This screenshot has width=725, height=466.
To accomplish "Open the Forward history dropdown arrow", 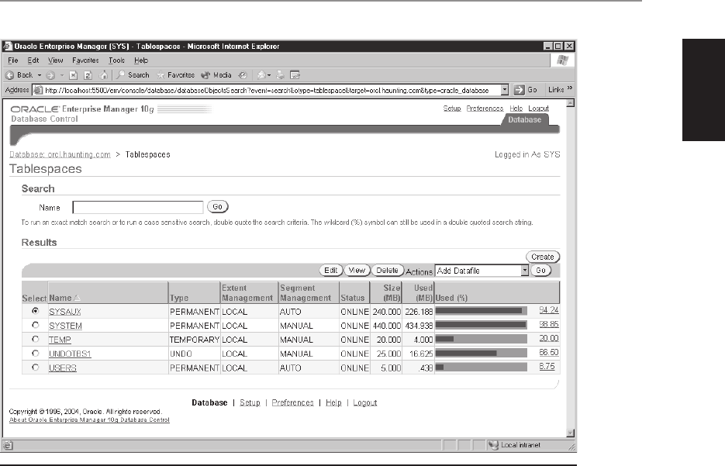I will (61, 75).
